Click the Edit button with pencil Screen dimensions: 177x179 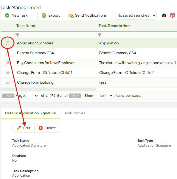pyautogui.click(x=24, y=128)
